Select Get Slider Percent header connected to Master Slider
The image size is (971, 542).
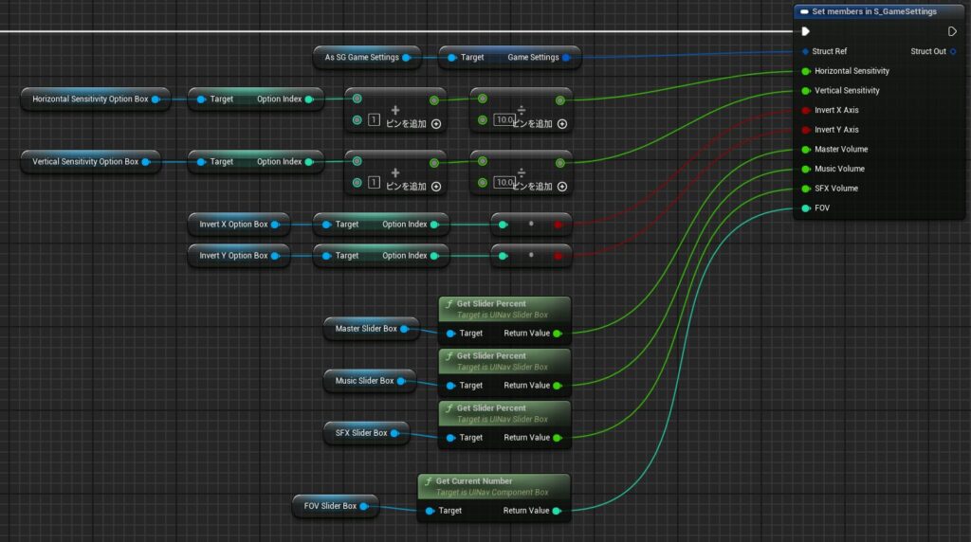coord(504,309)
